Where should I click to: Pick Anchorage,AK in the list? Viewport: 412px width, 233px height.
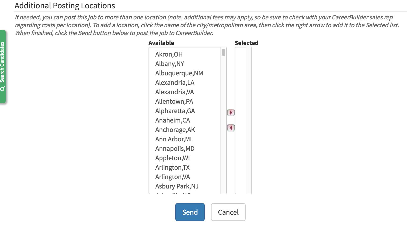pos(175,130)
